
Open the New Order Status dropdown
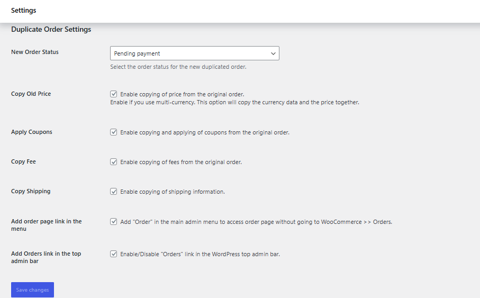(x=194, y=53)
